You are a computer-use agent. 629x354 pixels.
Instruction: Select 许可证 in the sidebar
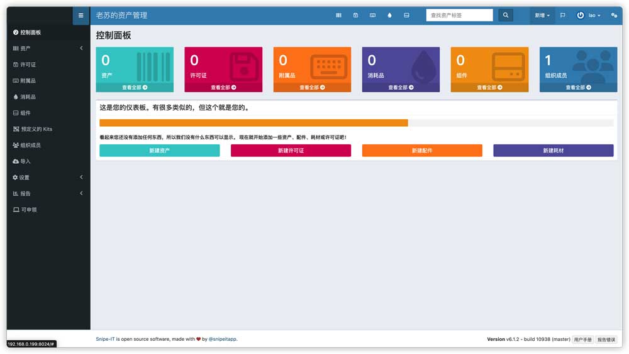28,65
